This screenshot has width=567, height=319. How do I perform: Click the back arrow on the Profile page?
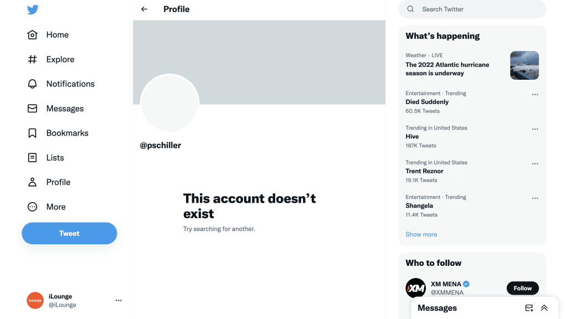coord(144,9)
